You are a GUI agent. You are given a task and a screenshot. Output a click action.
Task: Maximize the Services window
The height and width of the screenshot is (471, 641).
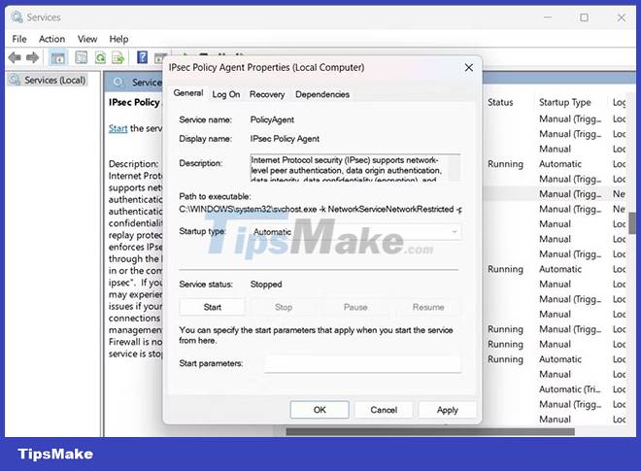(584, 17)
